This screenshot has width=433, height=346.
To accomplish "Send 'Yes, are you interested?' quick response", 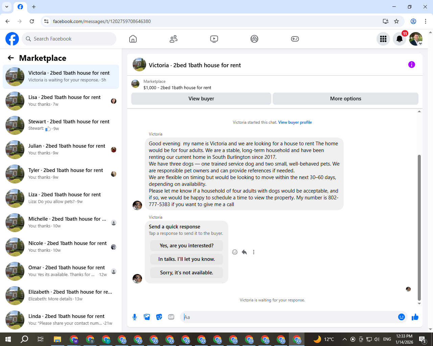I will 187,246.
